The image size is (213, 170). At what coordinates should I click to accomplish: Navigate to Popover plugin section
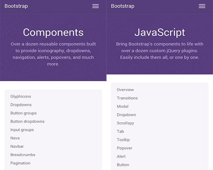(124, 148)
